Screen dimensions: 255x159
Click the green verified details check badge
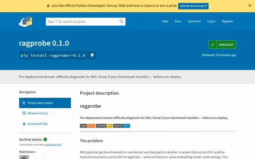pos(45,140)
